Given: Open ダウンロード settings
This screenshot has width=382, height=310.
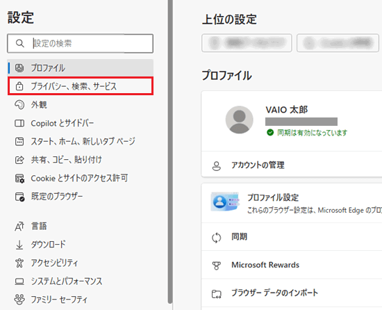Looking at the screenshot, I should click(48, 245).
